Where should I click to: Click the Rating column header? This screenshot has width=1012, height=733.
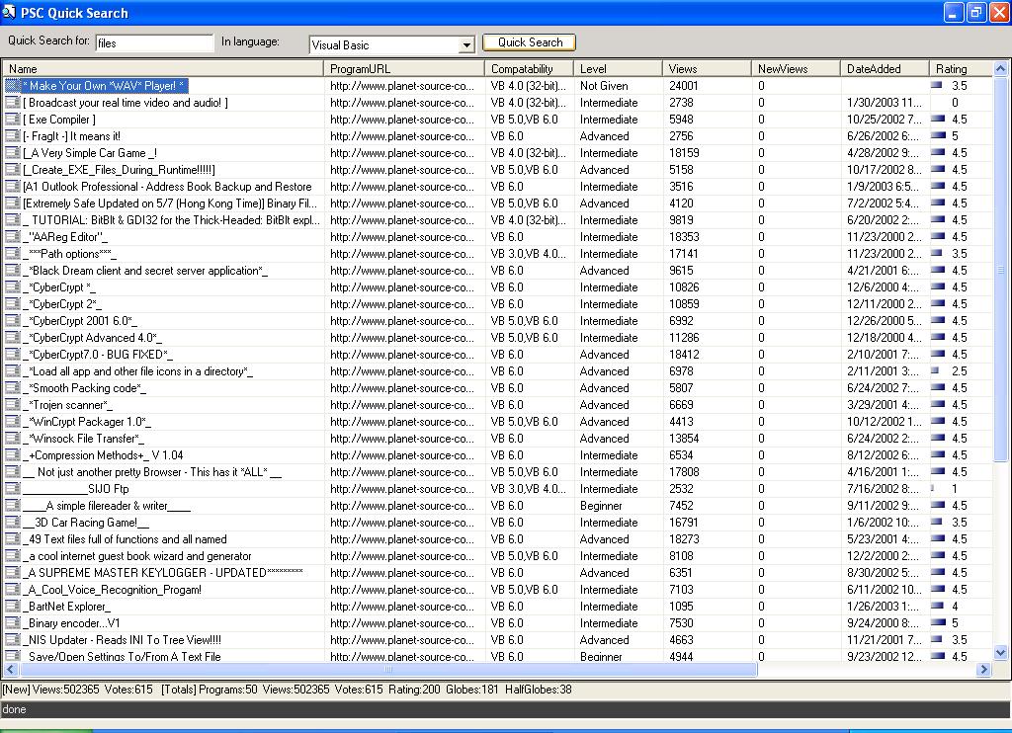(958, 69)
